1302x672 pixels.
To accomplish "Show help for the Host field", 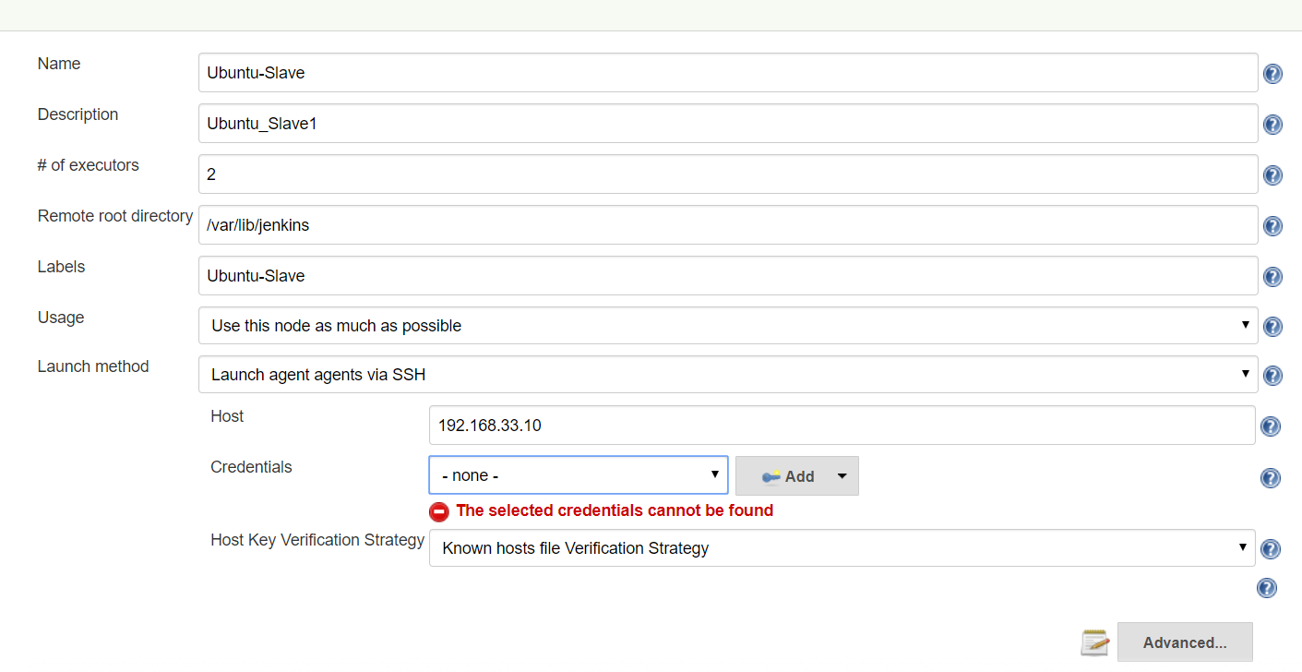I will 1270,426.
